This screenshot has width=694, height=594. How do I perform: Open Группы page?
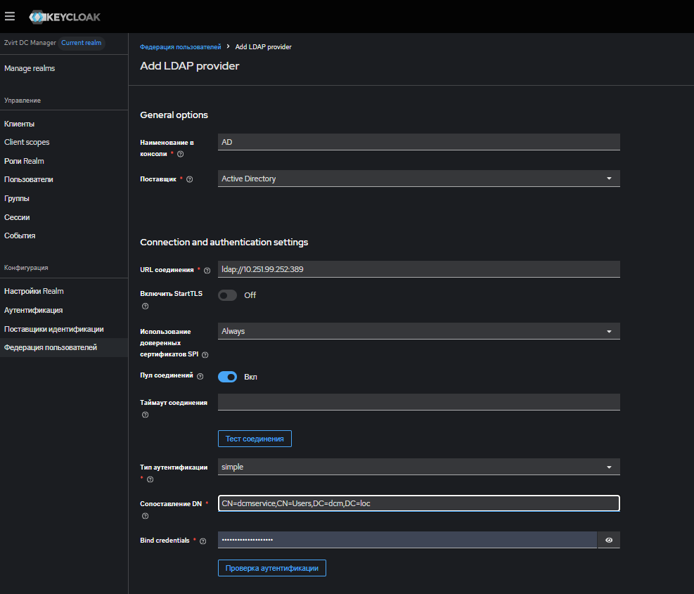17,198
